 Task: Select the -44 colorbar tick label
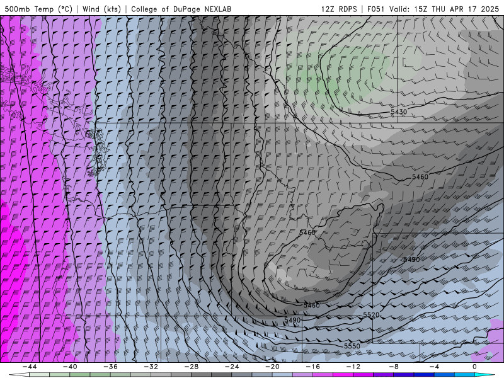point(29,367)
